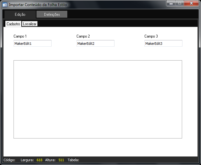Open the Definições tab
Screen dimensions: 201x165
pos(52,15)
